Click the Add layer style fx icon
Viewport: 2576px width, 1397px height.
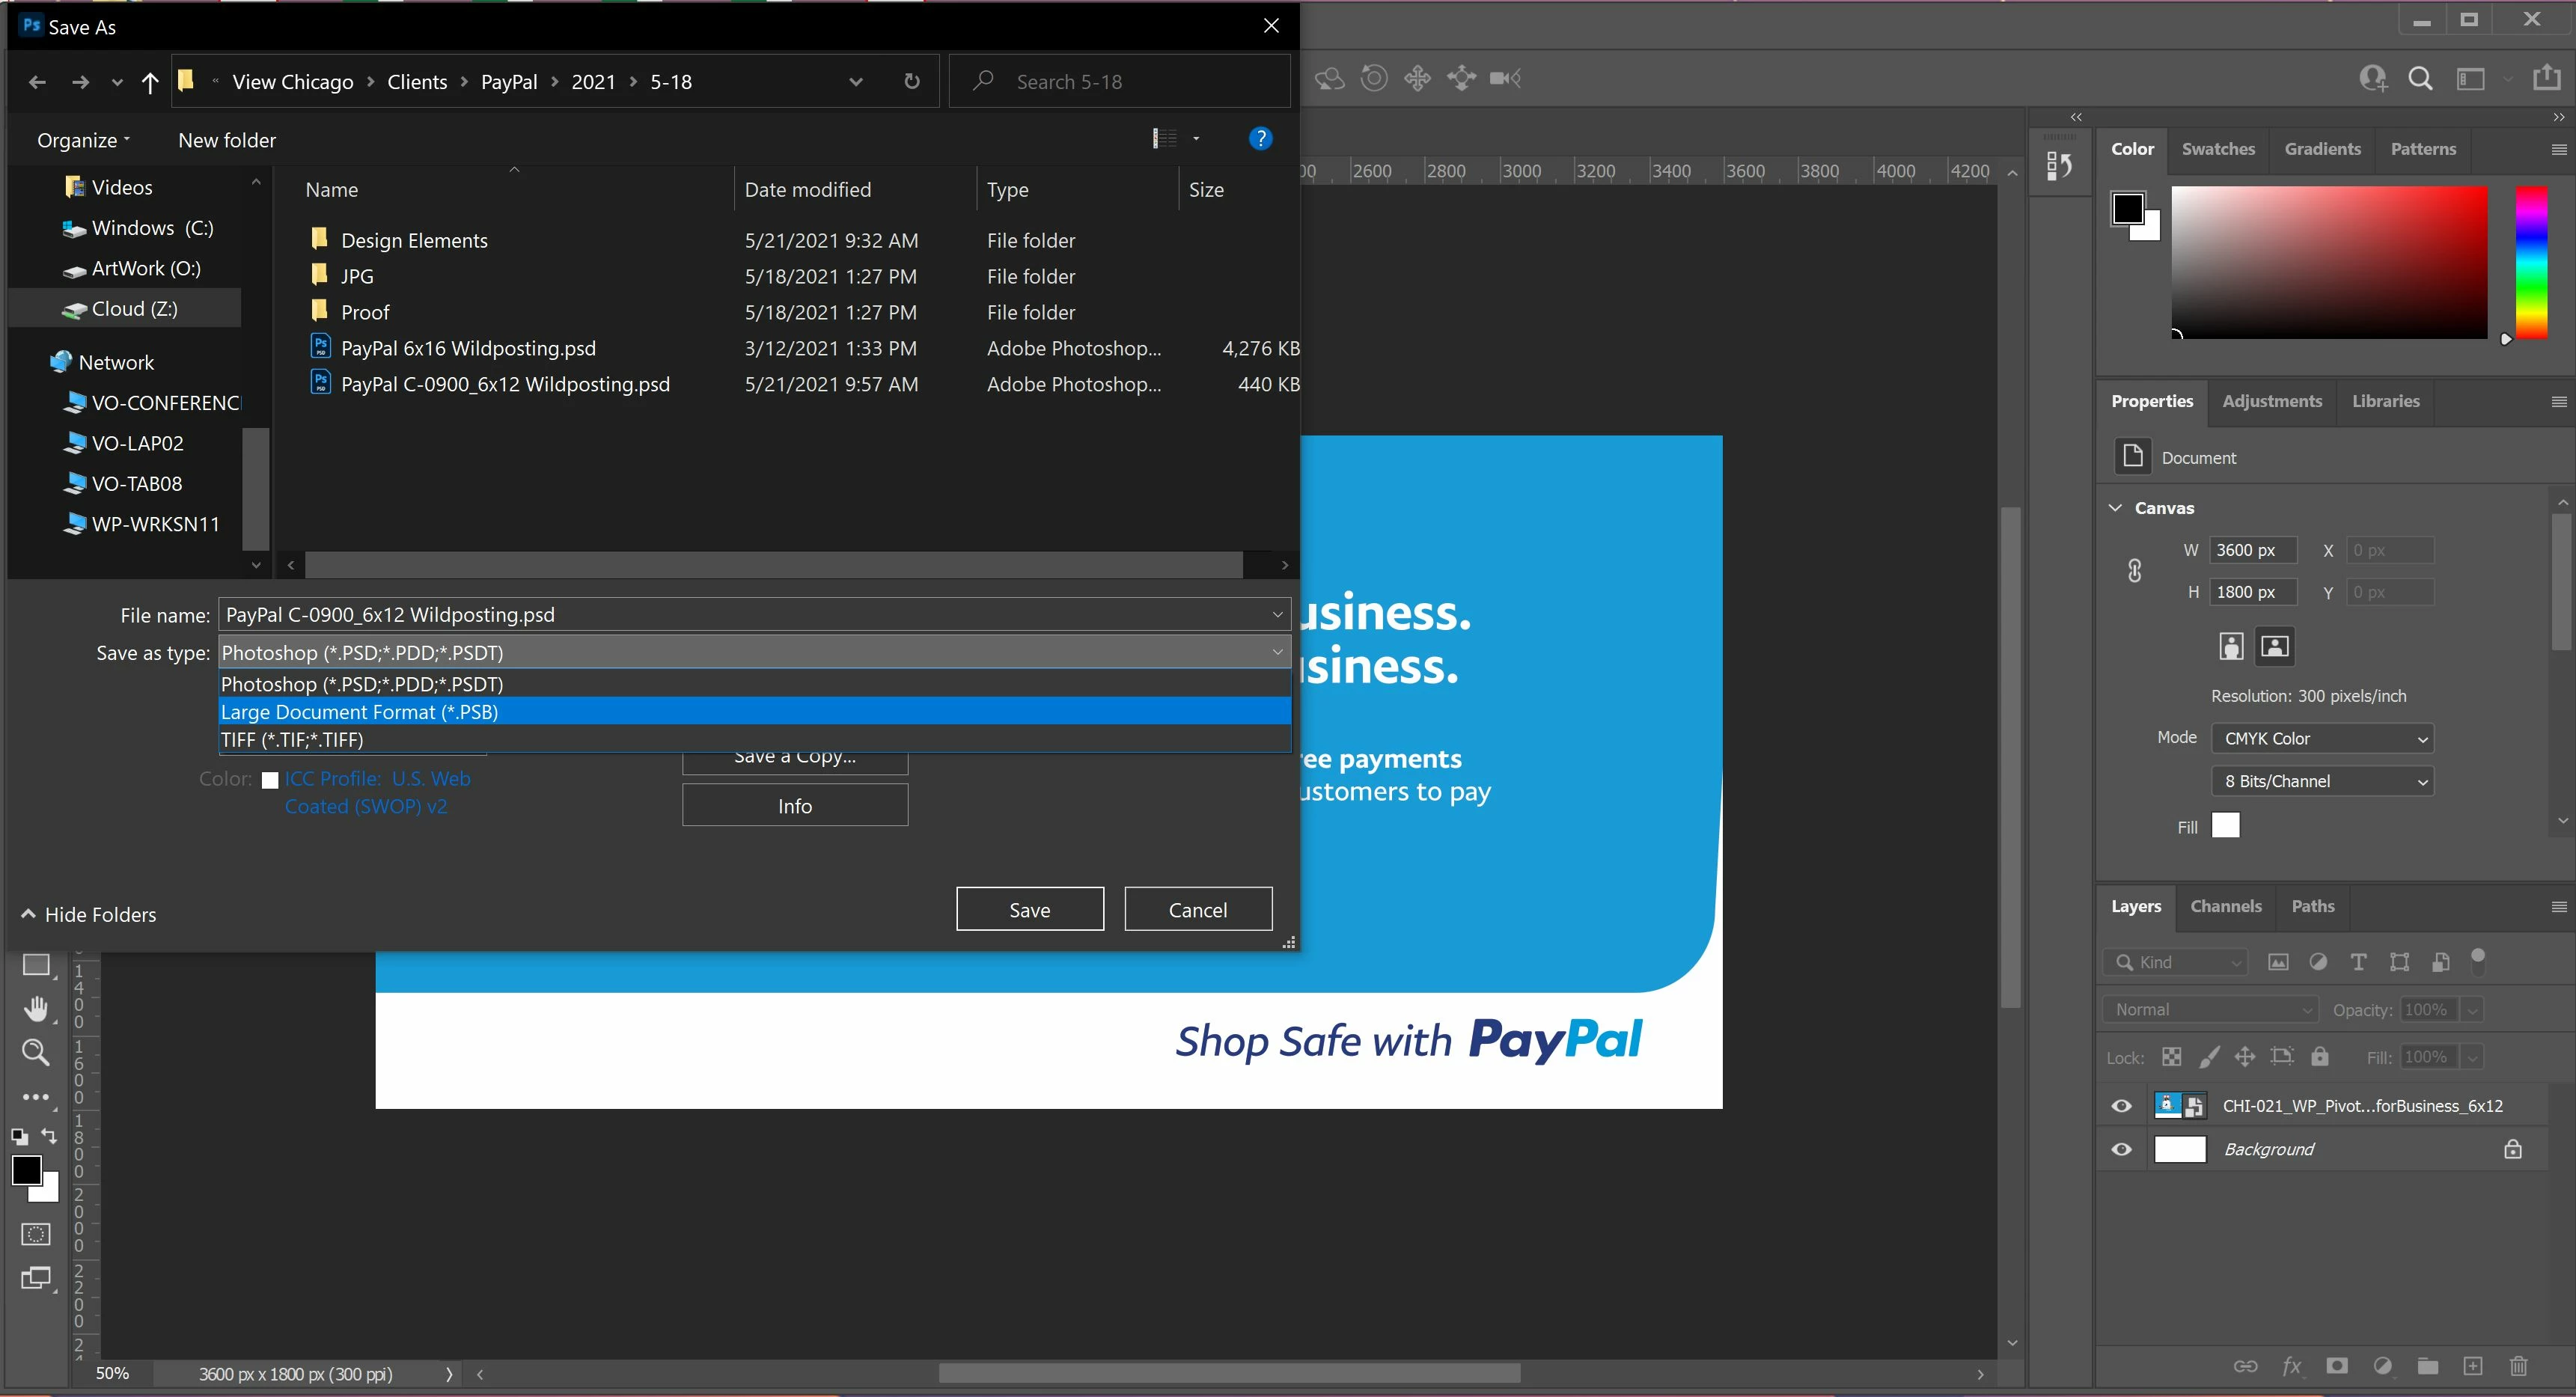pyautogui.click(x=2291, y=1366)
